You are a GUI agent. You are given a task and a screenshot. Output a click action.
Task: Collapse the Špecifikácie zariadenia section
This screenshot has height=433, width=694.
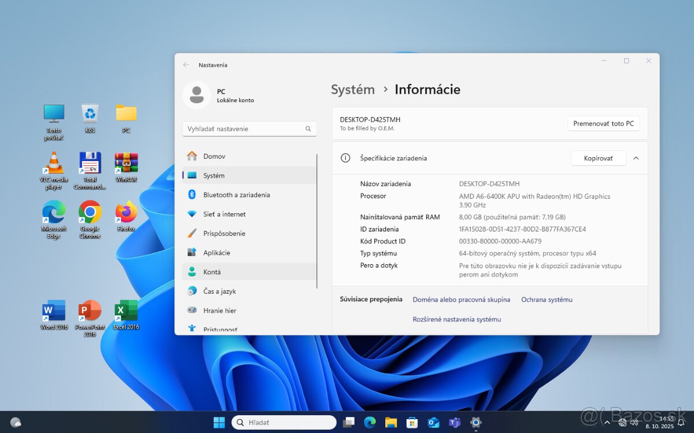(x=636, y=158)
